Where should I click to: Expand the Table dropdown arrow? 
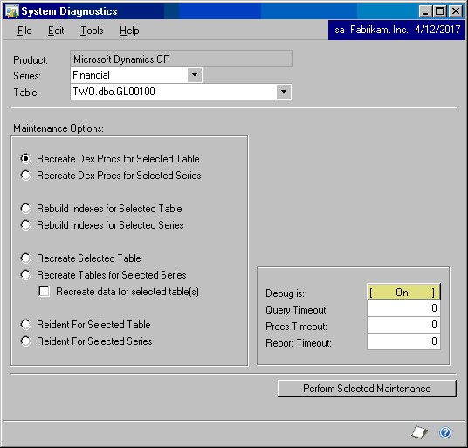coord(284,92)
